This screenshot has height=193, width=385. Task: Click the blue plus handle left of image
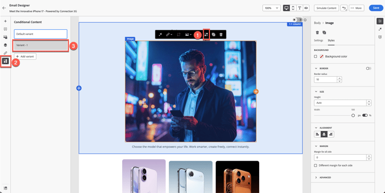(79, 88)
